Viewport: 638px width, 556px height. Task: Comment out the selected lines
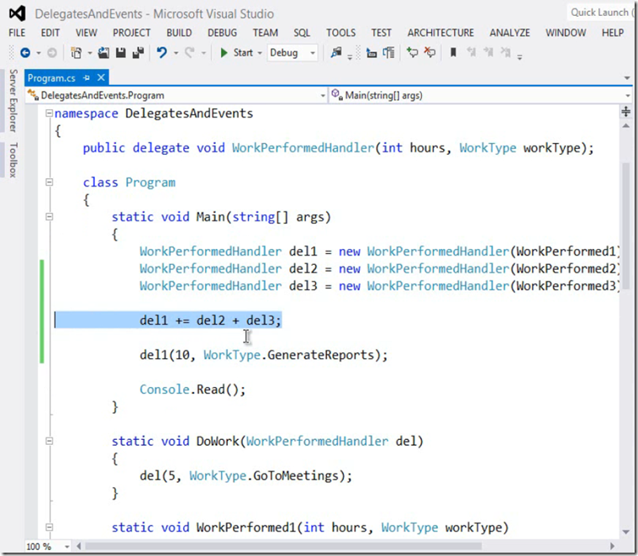point(412,53)
